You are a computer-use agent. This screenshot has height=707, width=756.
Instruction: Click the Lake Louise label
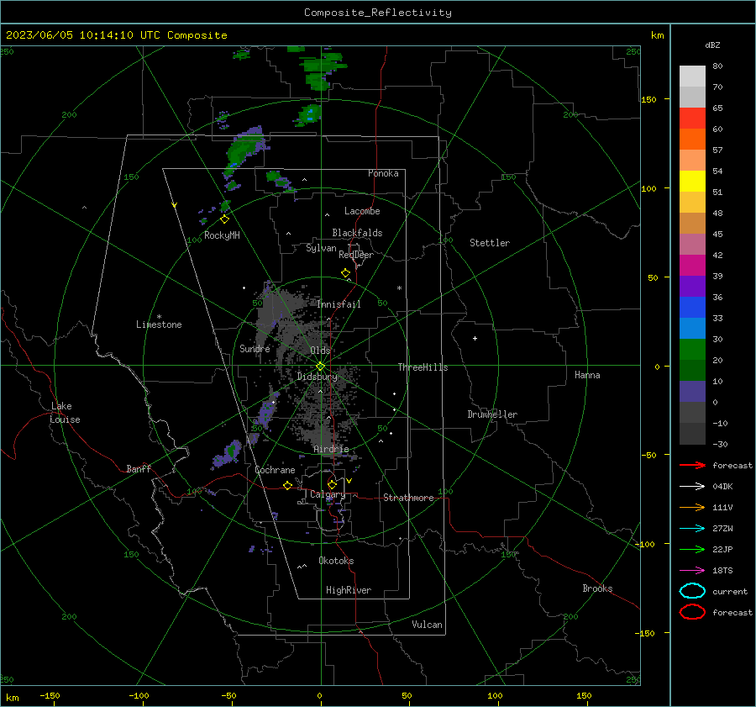tap(65, 413)
